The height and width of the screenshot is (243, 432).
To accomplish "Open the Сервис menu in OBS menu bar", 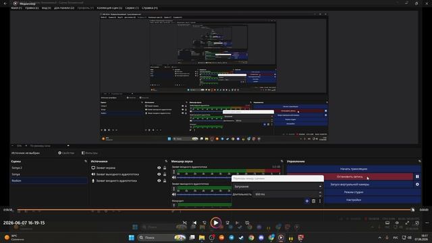I will click(132, 8).
